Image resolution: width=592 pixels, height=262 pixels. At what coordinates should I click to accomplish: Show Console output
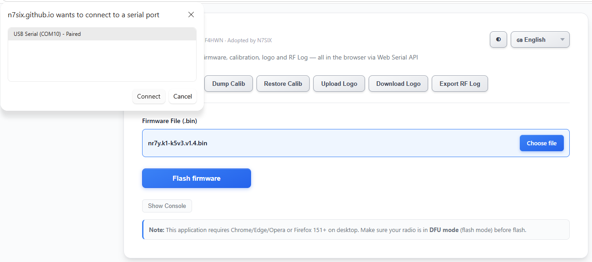167,206
